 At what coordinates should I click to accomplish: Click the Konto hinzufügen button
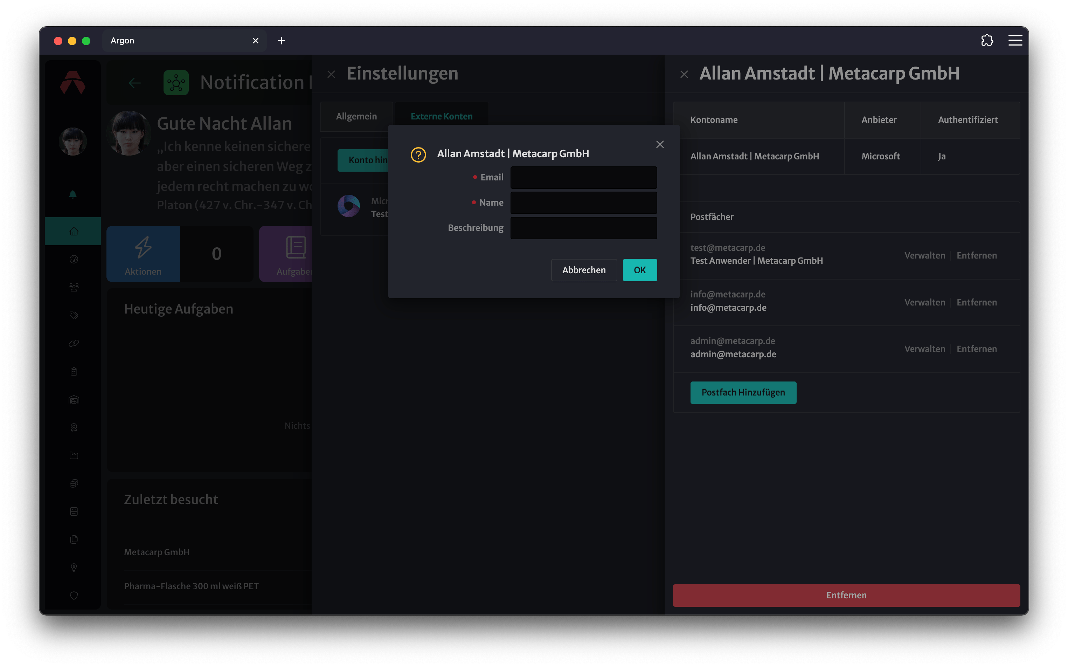363,160
